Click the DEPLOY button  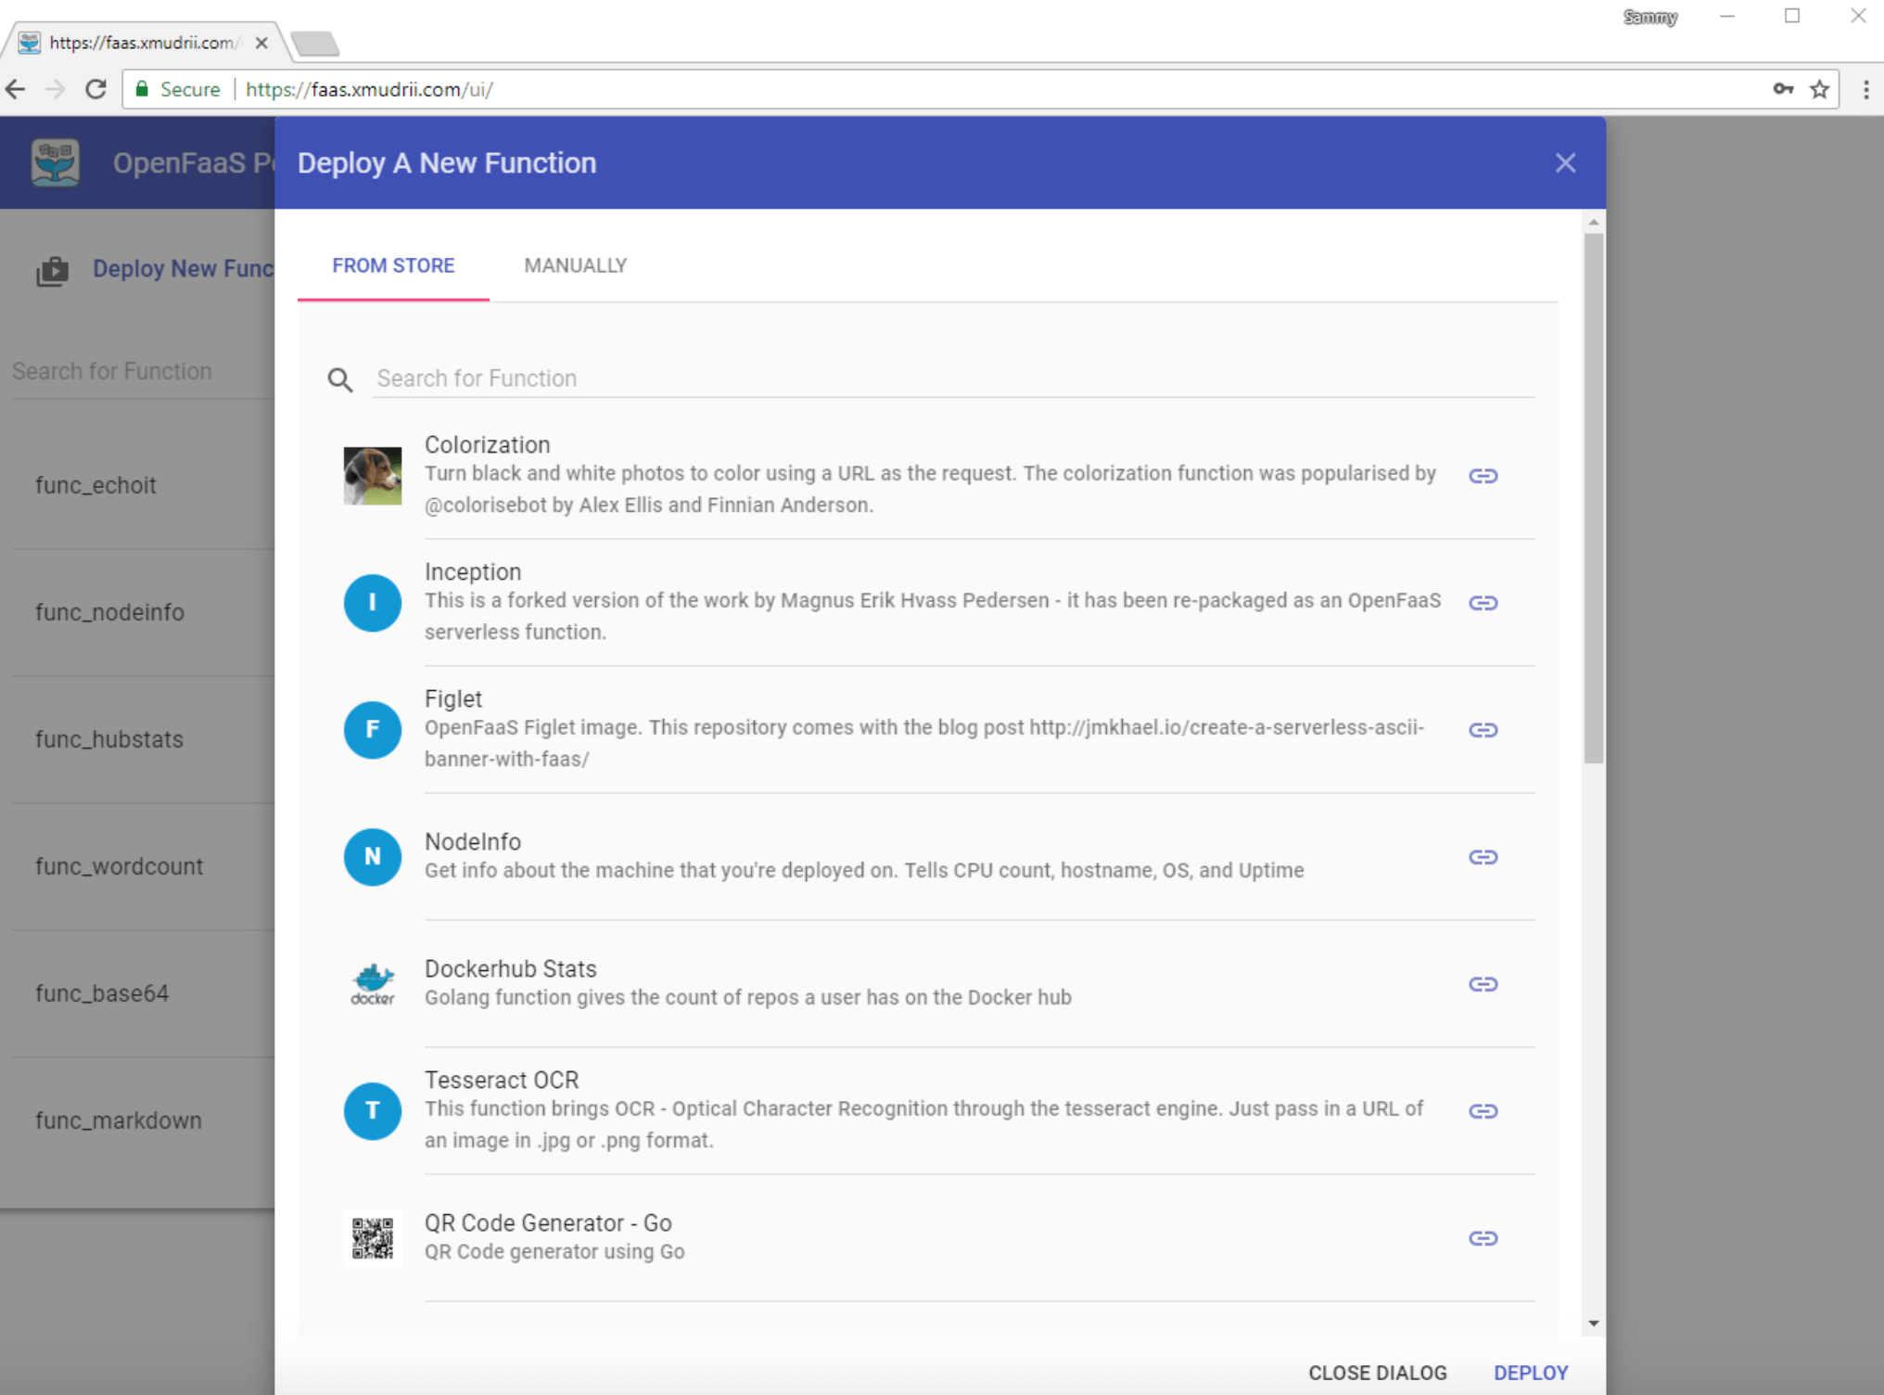point(1531,1373)
